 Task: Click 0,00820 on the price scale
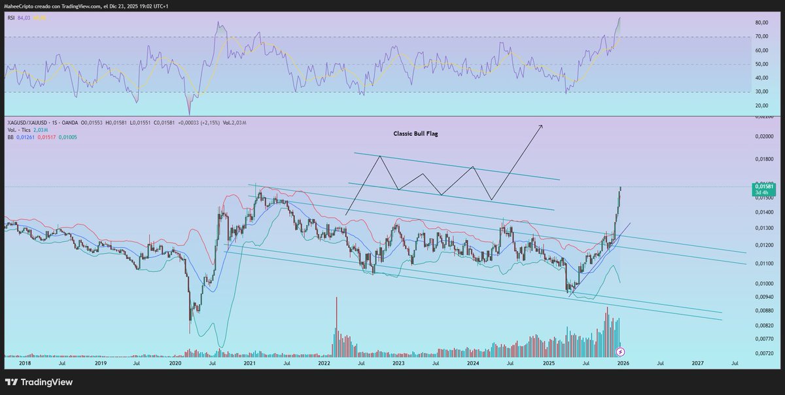[765, 326]
